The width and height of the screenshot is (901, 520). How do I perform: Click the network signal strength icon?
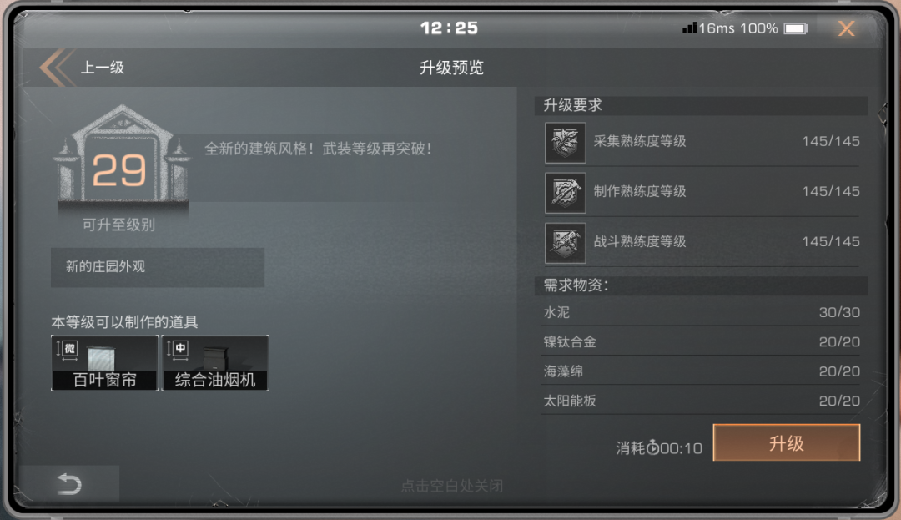[x=690, y=28]
